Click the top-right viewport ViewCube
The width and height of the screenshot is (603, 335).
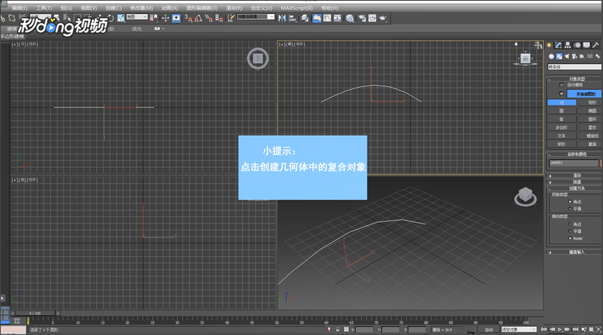pos(525,59)
